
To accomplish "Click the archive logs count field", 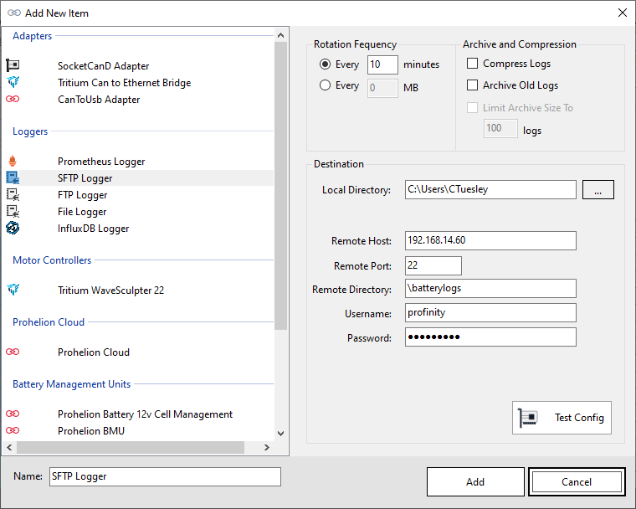I will 500,128.
